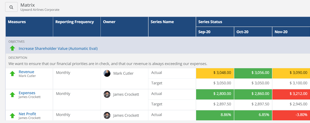Click Monthly in the Expenses row
This screenshot has height=123, width=310.
[x=63, y=94]
